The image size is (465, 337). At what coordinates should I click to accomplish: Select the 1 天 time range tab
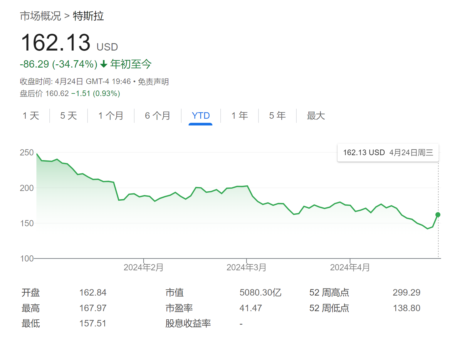31,116
